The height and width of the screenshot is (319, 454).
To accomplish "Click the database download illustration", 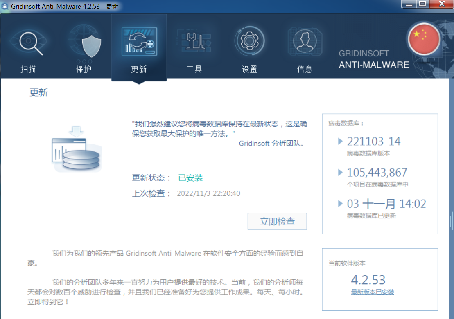I will 77,148.
